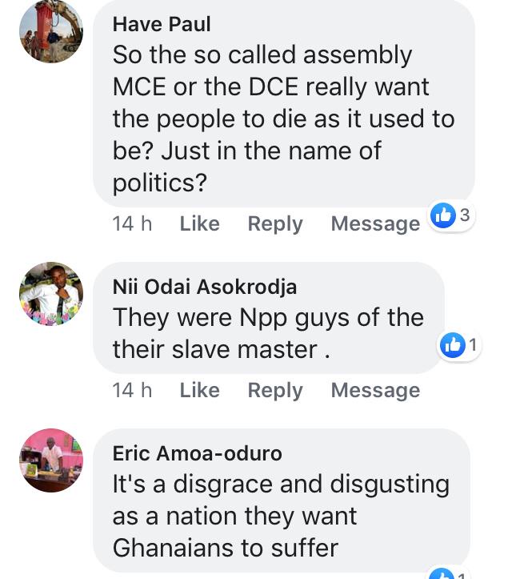Click Nii Odai's comment text about Npp guys

268,333
